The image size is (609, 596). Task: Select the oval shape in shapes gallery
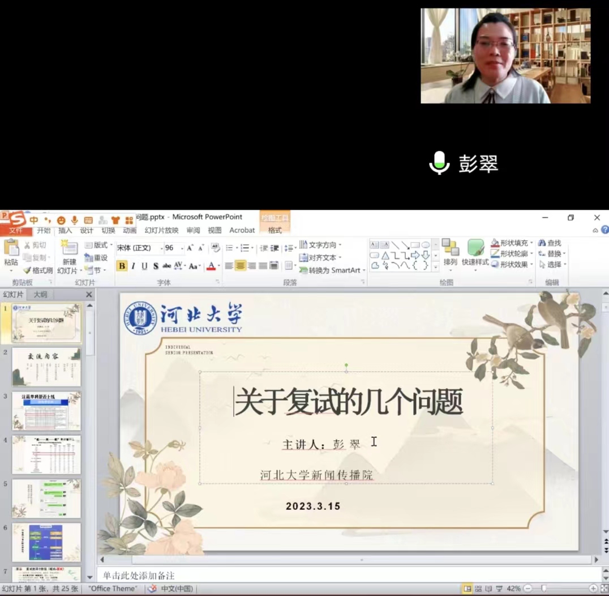pos(425,245)
